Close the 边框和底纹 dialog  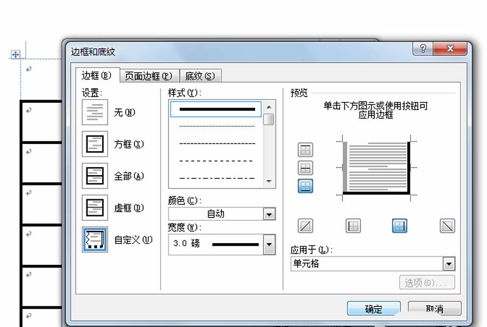click(x=450, y=49)
